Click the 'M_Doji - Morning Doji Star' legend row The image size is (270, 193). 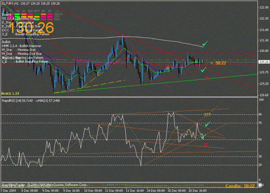(22, 54)
